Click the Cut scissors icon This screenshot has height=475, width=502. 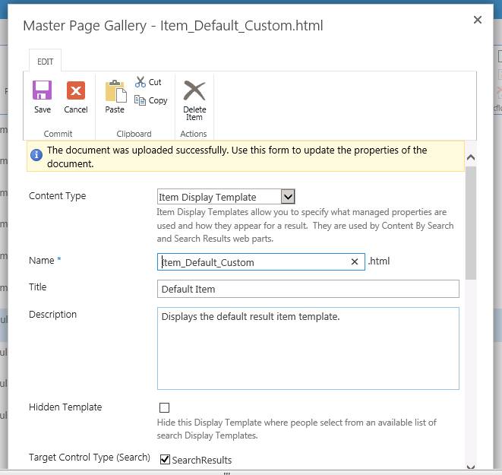141,82
